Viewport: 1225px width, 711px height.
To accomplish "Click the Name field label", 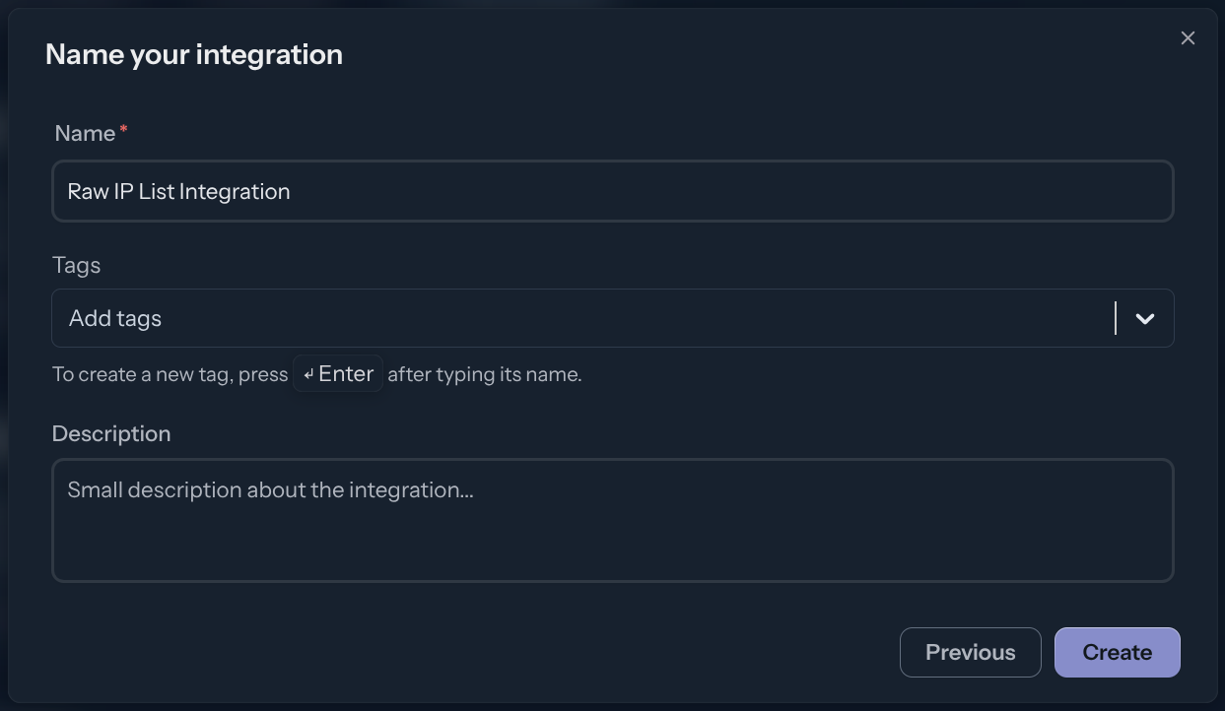I will (84, 133).
